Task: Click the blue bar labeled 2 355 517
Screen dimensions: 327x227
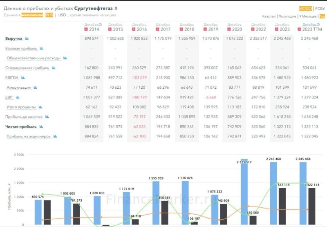Action: click(x=244, y=192)
